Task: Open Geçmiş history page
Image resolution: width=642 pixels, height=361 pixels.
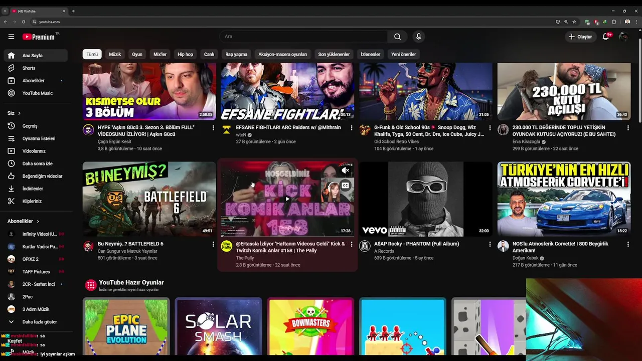Action: click(x=35, y=126)
